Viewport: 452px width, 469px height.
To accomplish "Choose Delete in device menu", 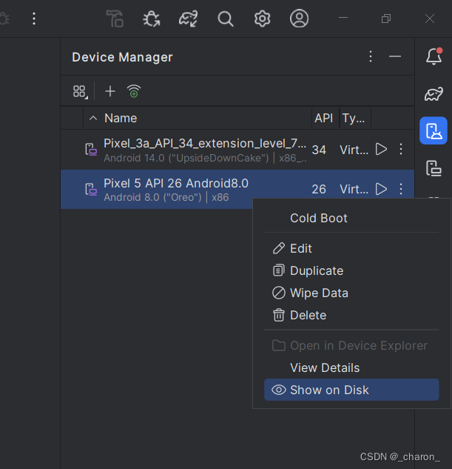I will point(351,315).
